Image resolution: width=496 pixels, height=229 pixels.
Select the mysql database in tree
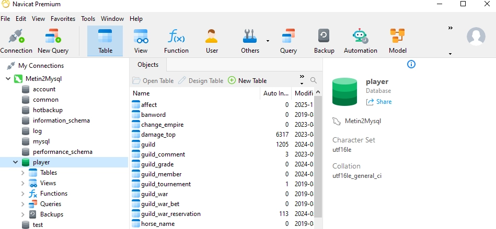coord(41,141)
